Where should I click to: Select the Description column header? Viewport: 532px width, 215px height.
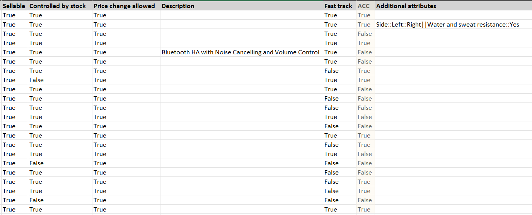point(242,6)
